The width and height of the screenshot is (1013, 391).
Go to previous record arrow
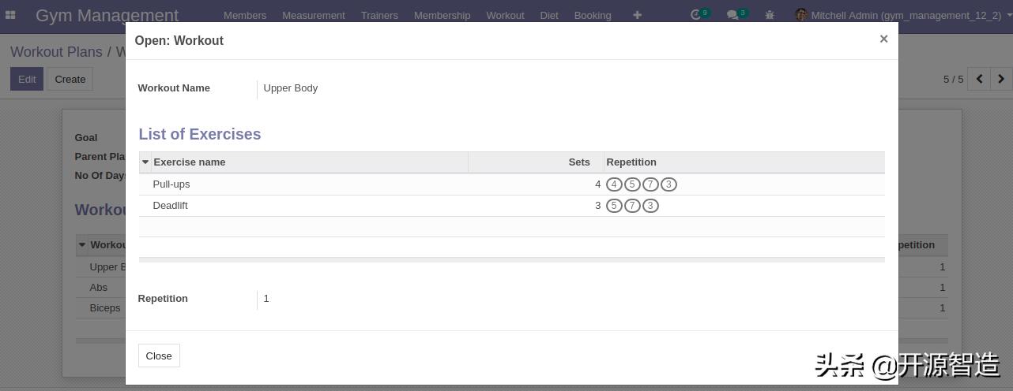tap(979, 79)
